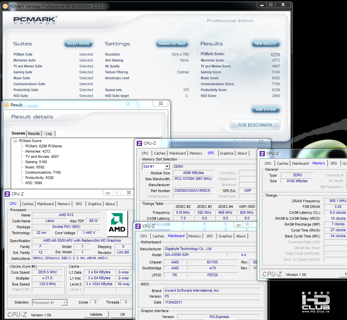This screenshot has width=347, height=320.
Task: Close the CPU-Z SPD window
Action: (x=261, y=142)
